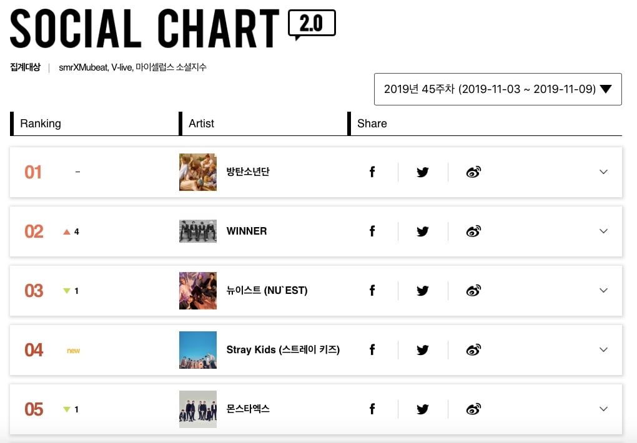Expand details for Stray Kids row
637x443 pixels.
[x=604, y=350]
